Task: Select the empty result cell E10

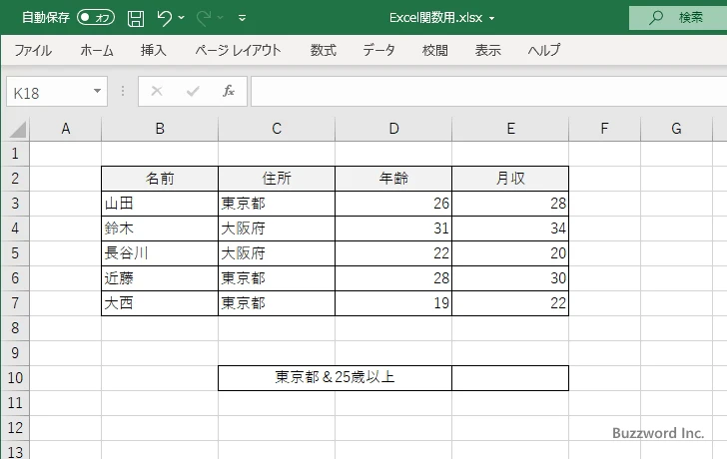Action: pyautogui.click(x=509, y=378)
